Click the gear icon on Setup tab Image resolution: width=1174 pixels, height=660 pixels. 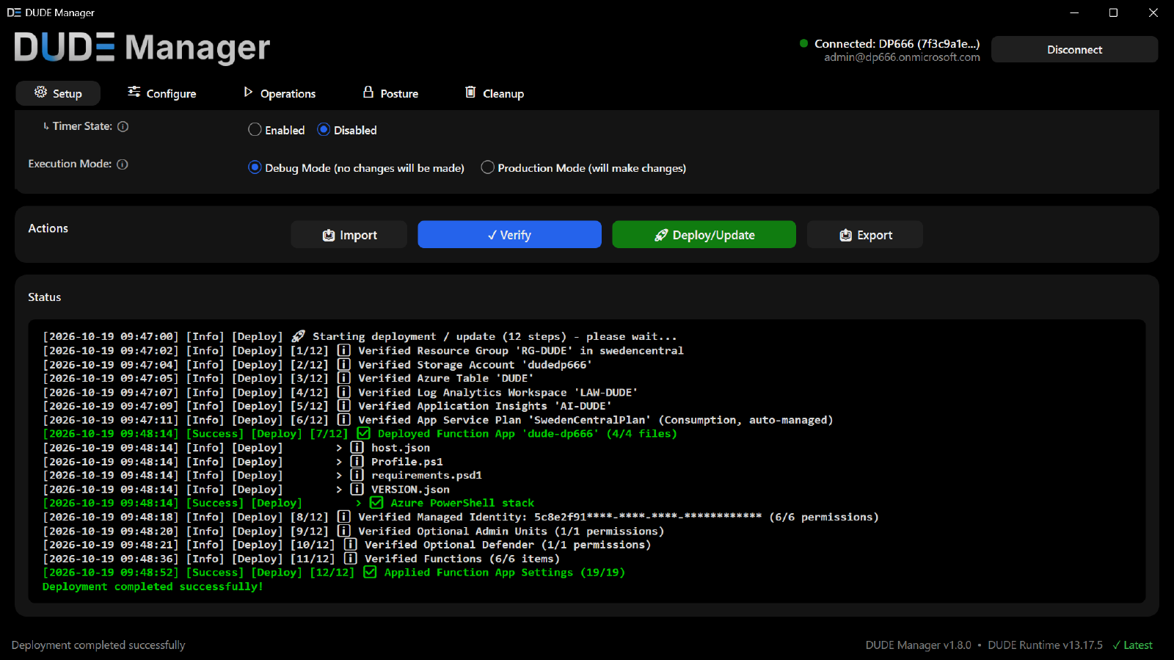41,92
